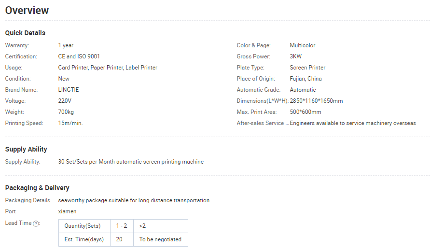The width and height of the screenshot is (430, 250).
Task: Click the 'xiamen' port value
Action: click(67, 211)
